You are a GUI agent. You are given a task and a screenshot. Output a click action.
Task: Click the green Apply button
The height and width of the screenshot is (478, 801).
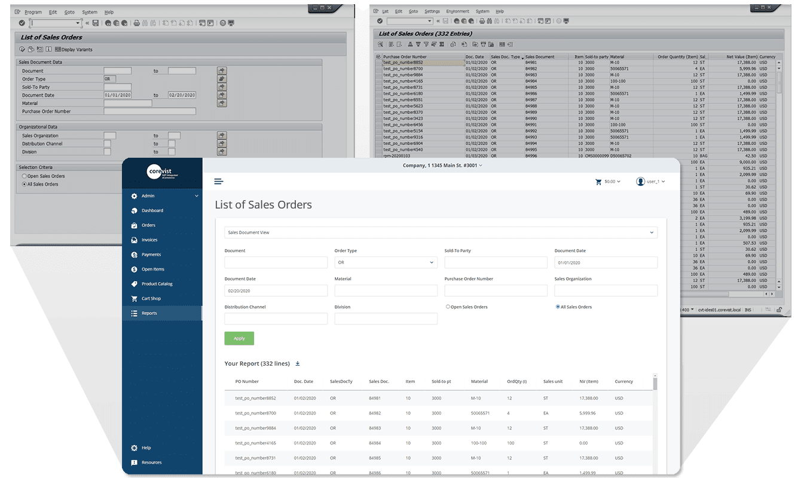pos(239,338)
